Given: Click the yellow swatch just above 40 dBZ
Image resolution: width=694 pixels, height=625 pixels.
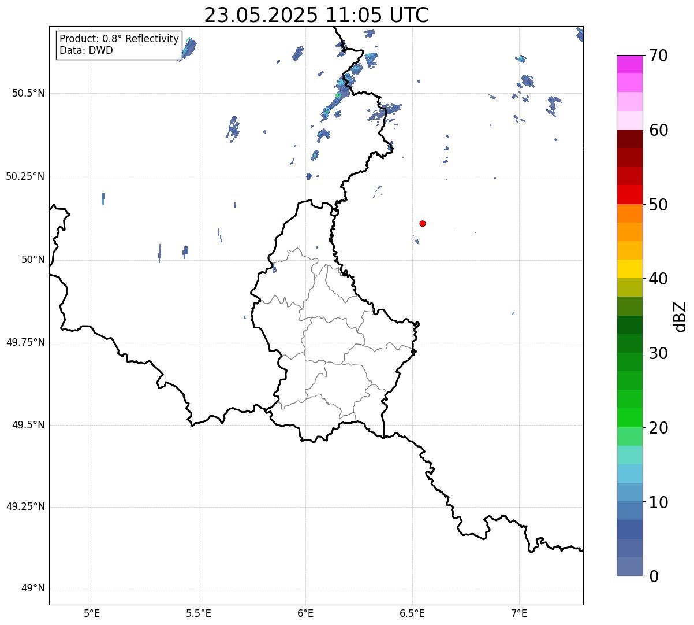Looking at the screenshot, I should pos(630,269).
